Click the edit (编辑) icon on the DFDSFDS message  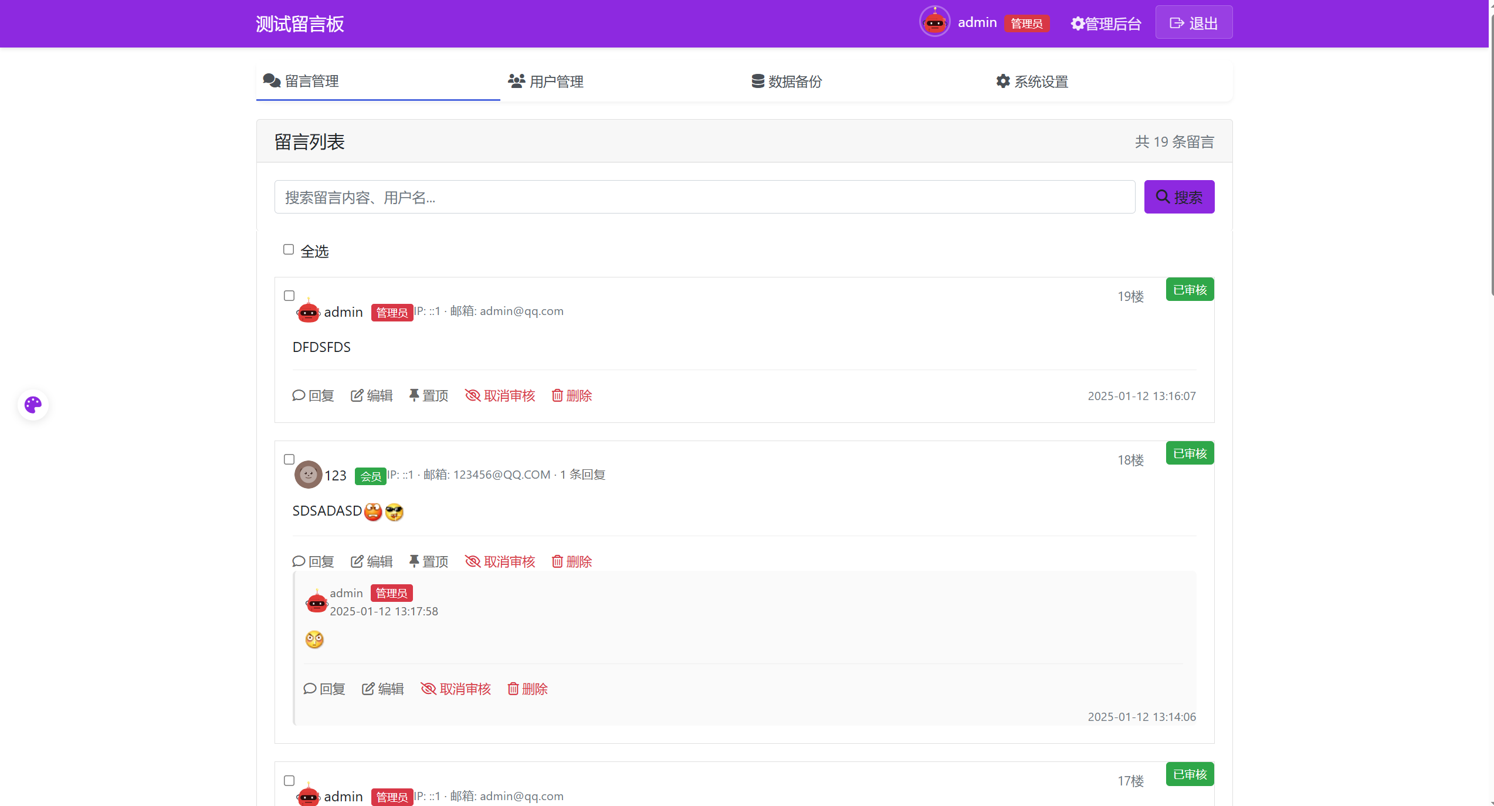(357, 395)
